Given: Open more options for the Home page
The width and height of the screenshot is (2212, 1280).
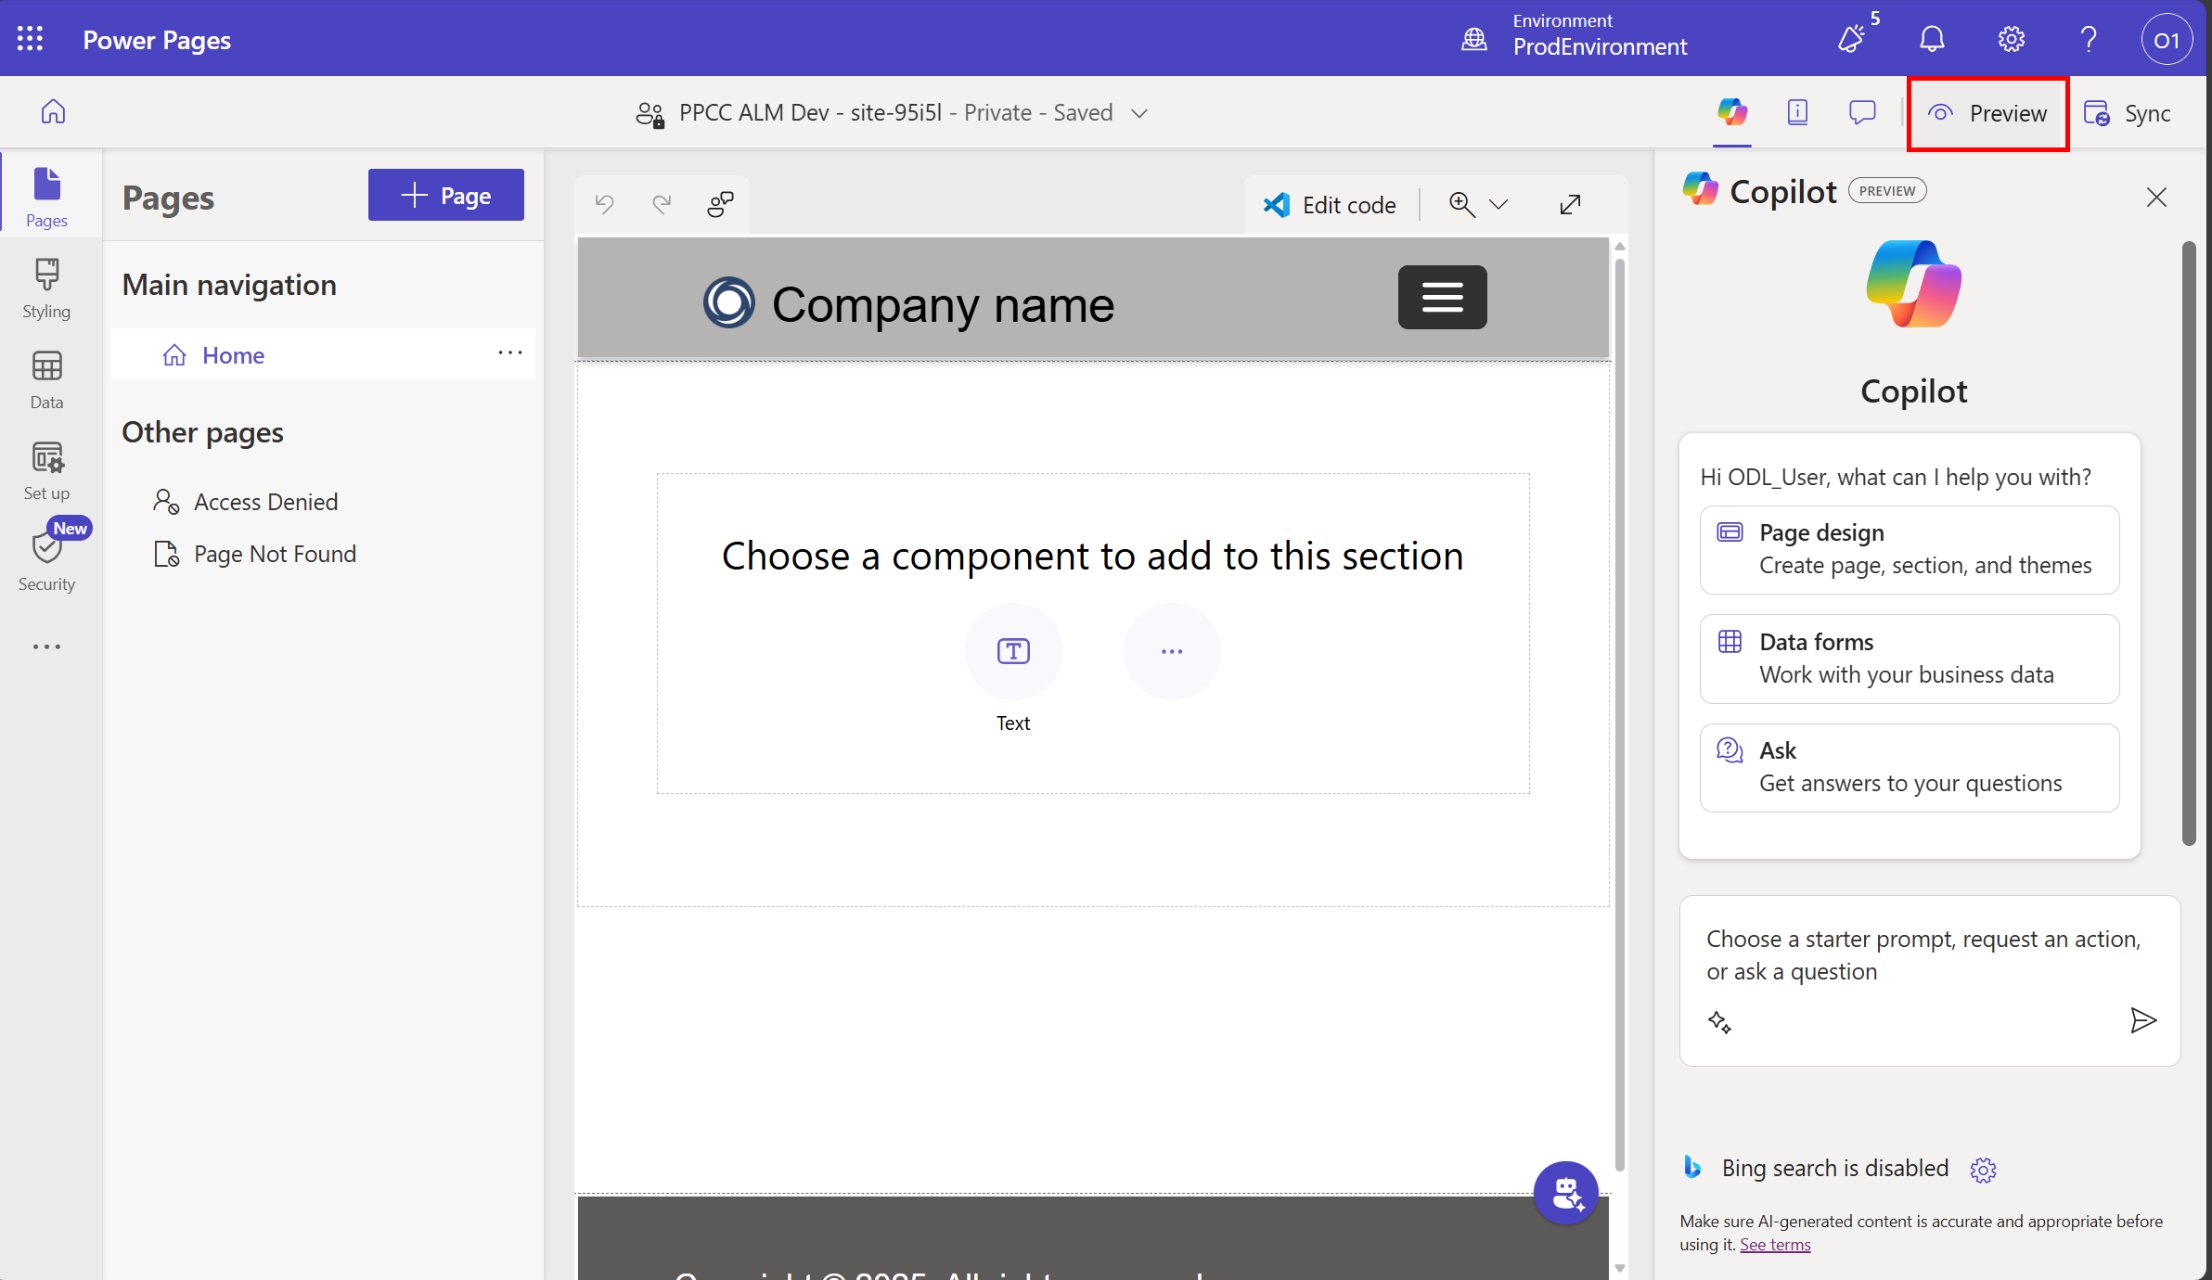Looking at the screenshot, I should point(510,353).
